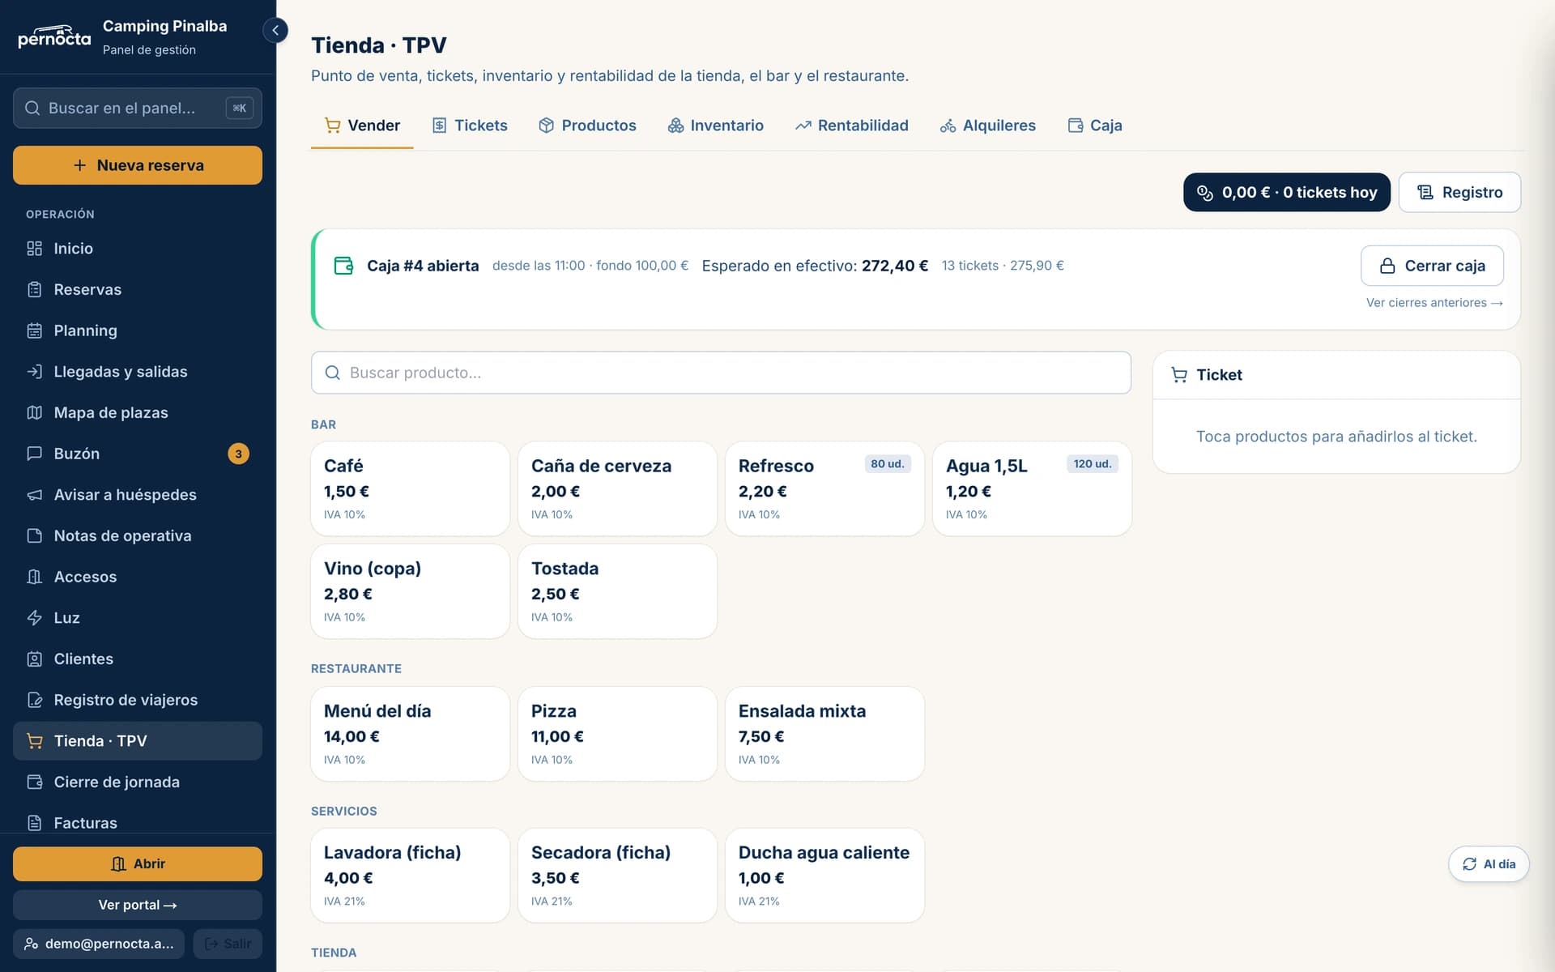Click the Buzón message icon
Image resolution: width=1555 pixels, height=972 pixels.
[34, 454]
